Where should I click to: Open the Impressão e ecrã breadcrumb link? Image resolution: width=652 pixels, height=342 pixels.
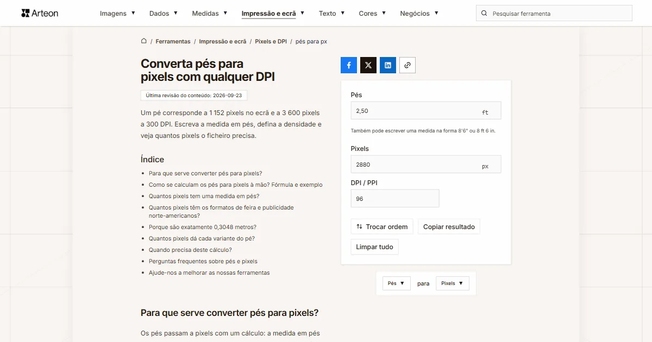coord(223,41)
